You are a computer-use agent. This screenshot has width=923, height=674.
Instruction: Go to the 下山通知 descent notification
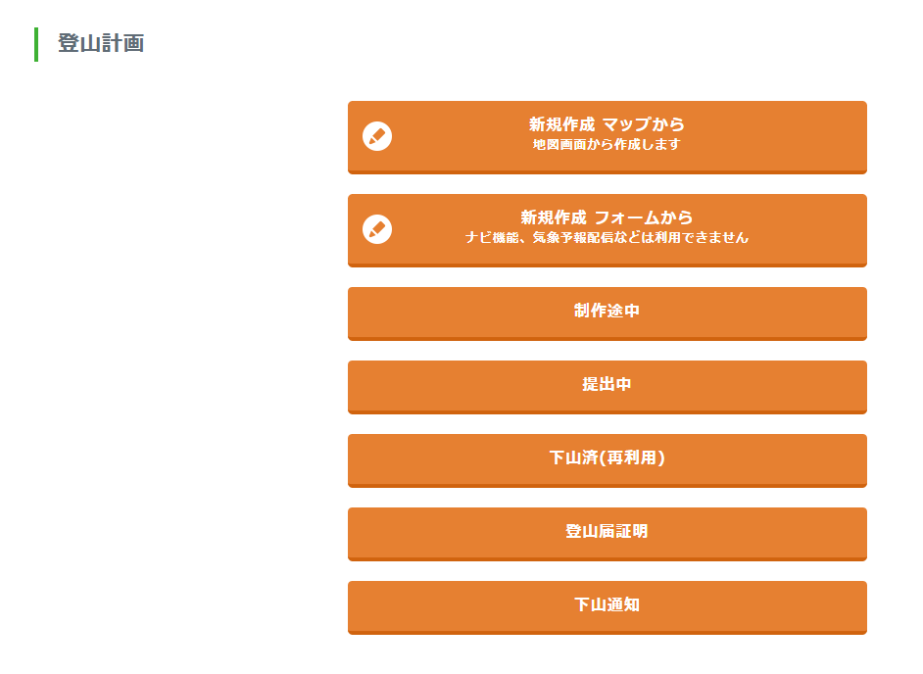coord(607,605)
